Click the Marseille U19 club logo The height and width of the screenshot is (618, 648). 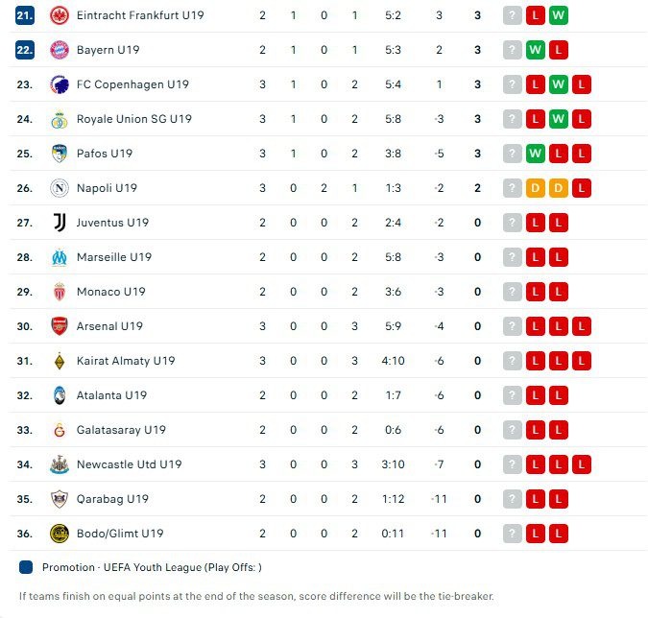60,257
